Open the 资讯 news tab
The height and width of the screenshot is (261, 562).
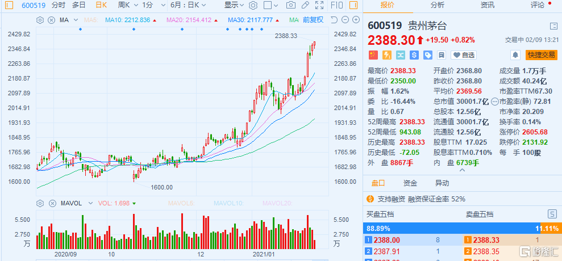pos(488,5)
